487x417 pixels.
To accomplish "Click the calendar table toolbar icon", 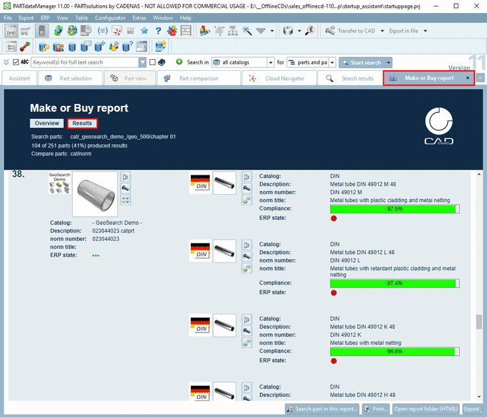I will pos(142,47).
